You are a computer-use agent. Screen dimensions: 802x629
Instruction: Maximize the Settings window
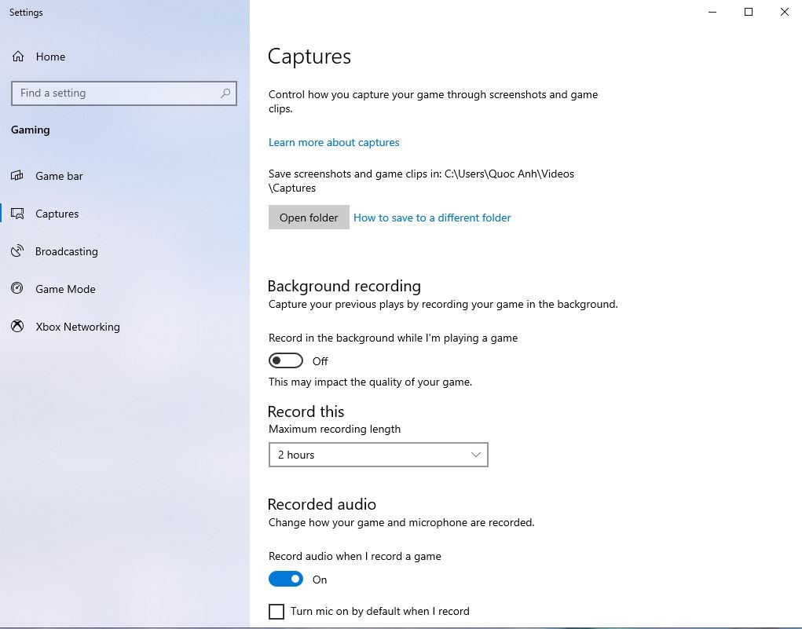pos(749,12)
